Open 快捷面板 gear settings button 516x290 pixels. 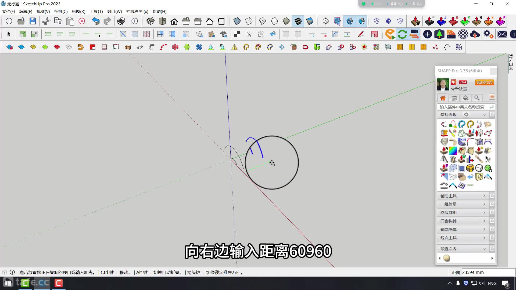click(466, 115)
